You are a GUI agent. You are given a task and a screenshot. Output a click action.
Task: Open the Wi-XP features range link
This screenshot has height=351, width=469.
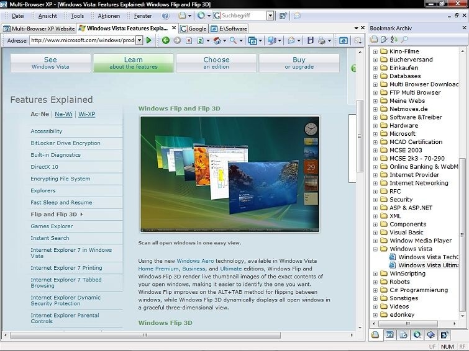(87, 114)
